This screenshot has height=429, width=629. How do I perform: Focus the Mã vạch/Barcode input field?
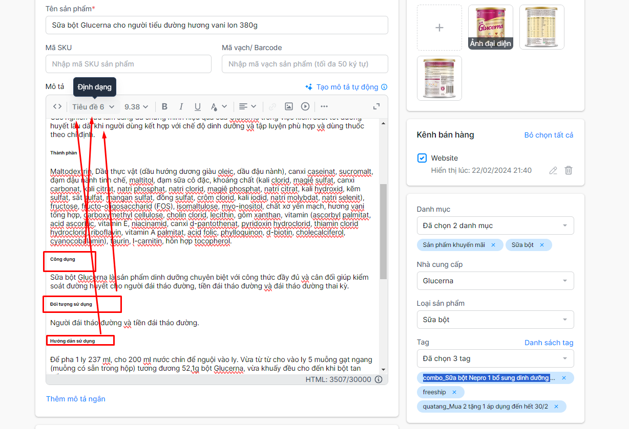[305, 64]
